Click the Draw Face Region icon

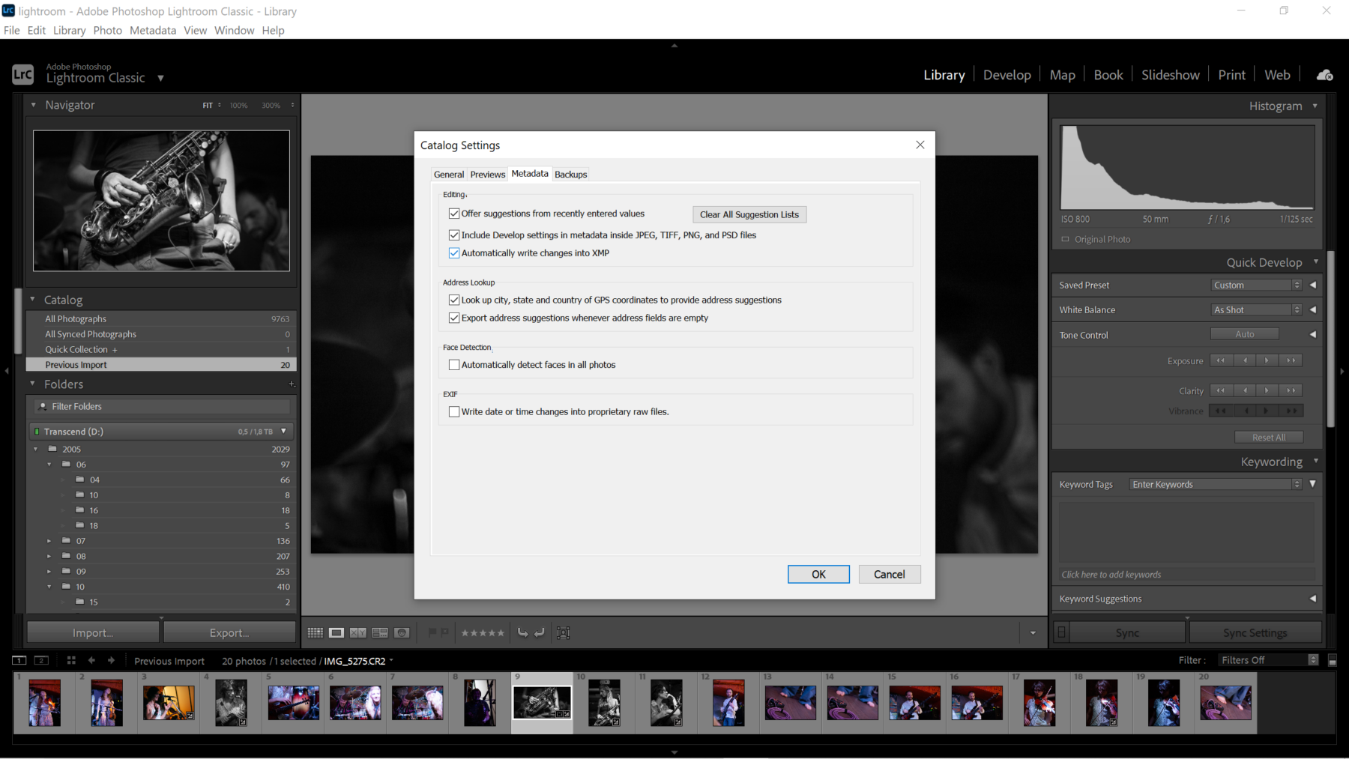(564, 633)
